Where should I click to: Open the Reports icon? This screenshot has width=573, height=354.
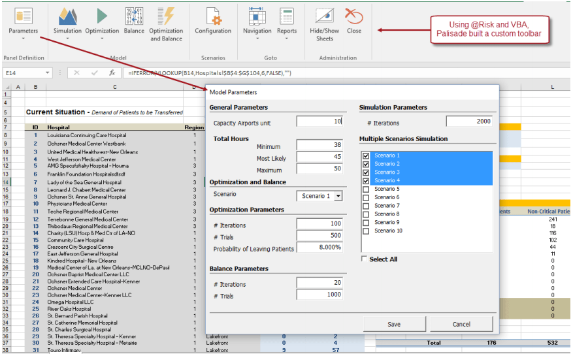click(x=286, y=16)
